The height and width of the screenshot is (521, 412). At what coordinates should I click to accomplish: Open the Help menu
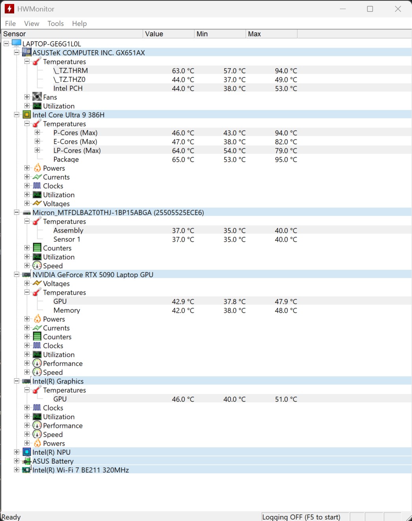pos(79,24)
